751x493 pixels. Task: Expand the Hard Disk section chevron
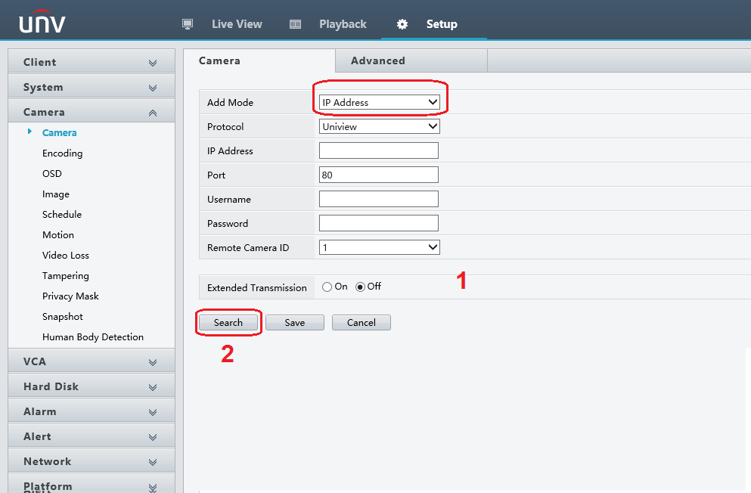tap(153, 387)
